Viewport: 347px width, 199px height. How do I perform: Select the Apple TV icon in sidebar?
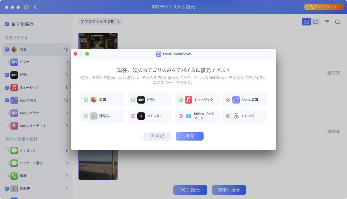click(x=14, y=75)
